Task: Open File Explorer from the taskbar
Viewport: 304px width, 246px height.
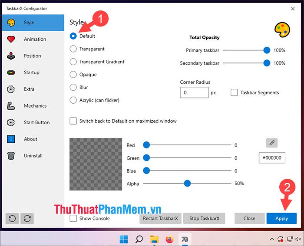Action: [154, 239]
